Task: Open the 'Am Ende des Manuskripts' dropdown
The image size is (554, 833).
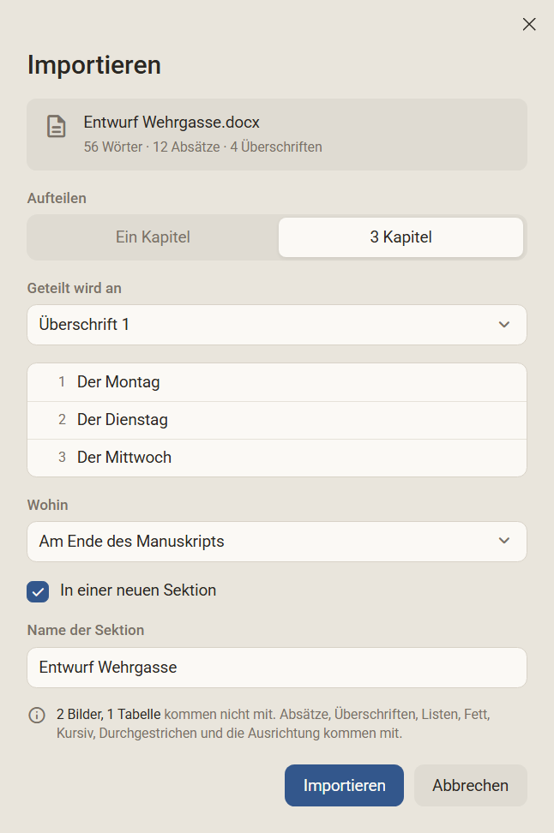Action: pos(277,542)
